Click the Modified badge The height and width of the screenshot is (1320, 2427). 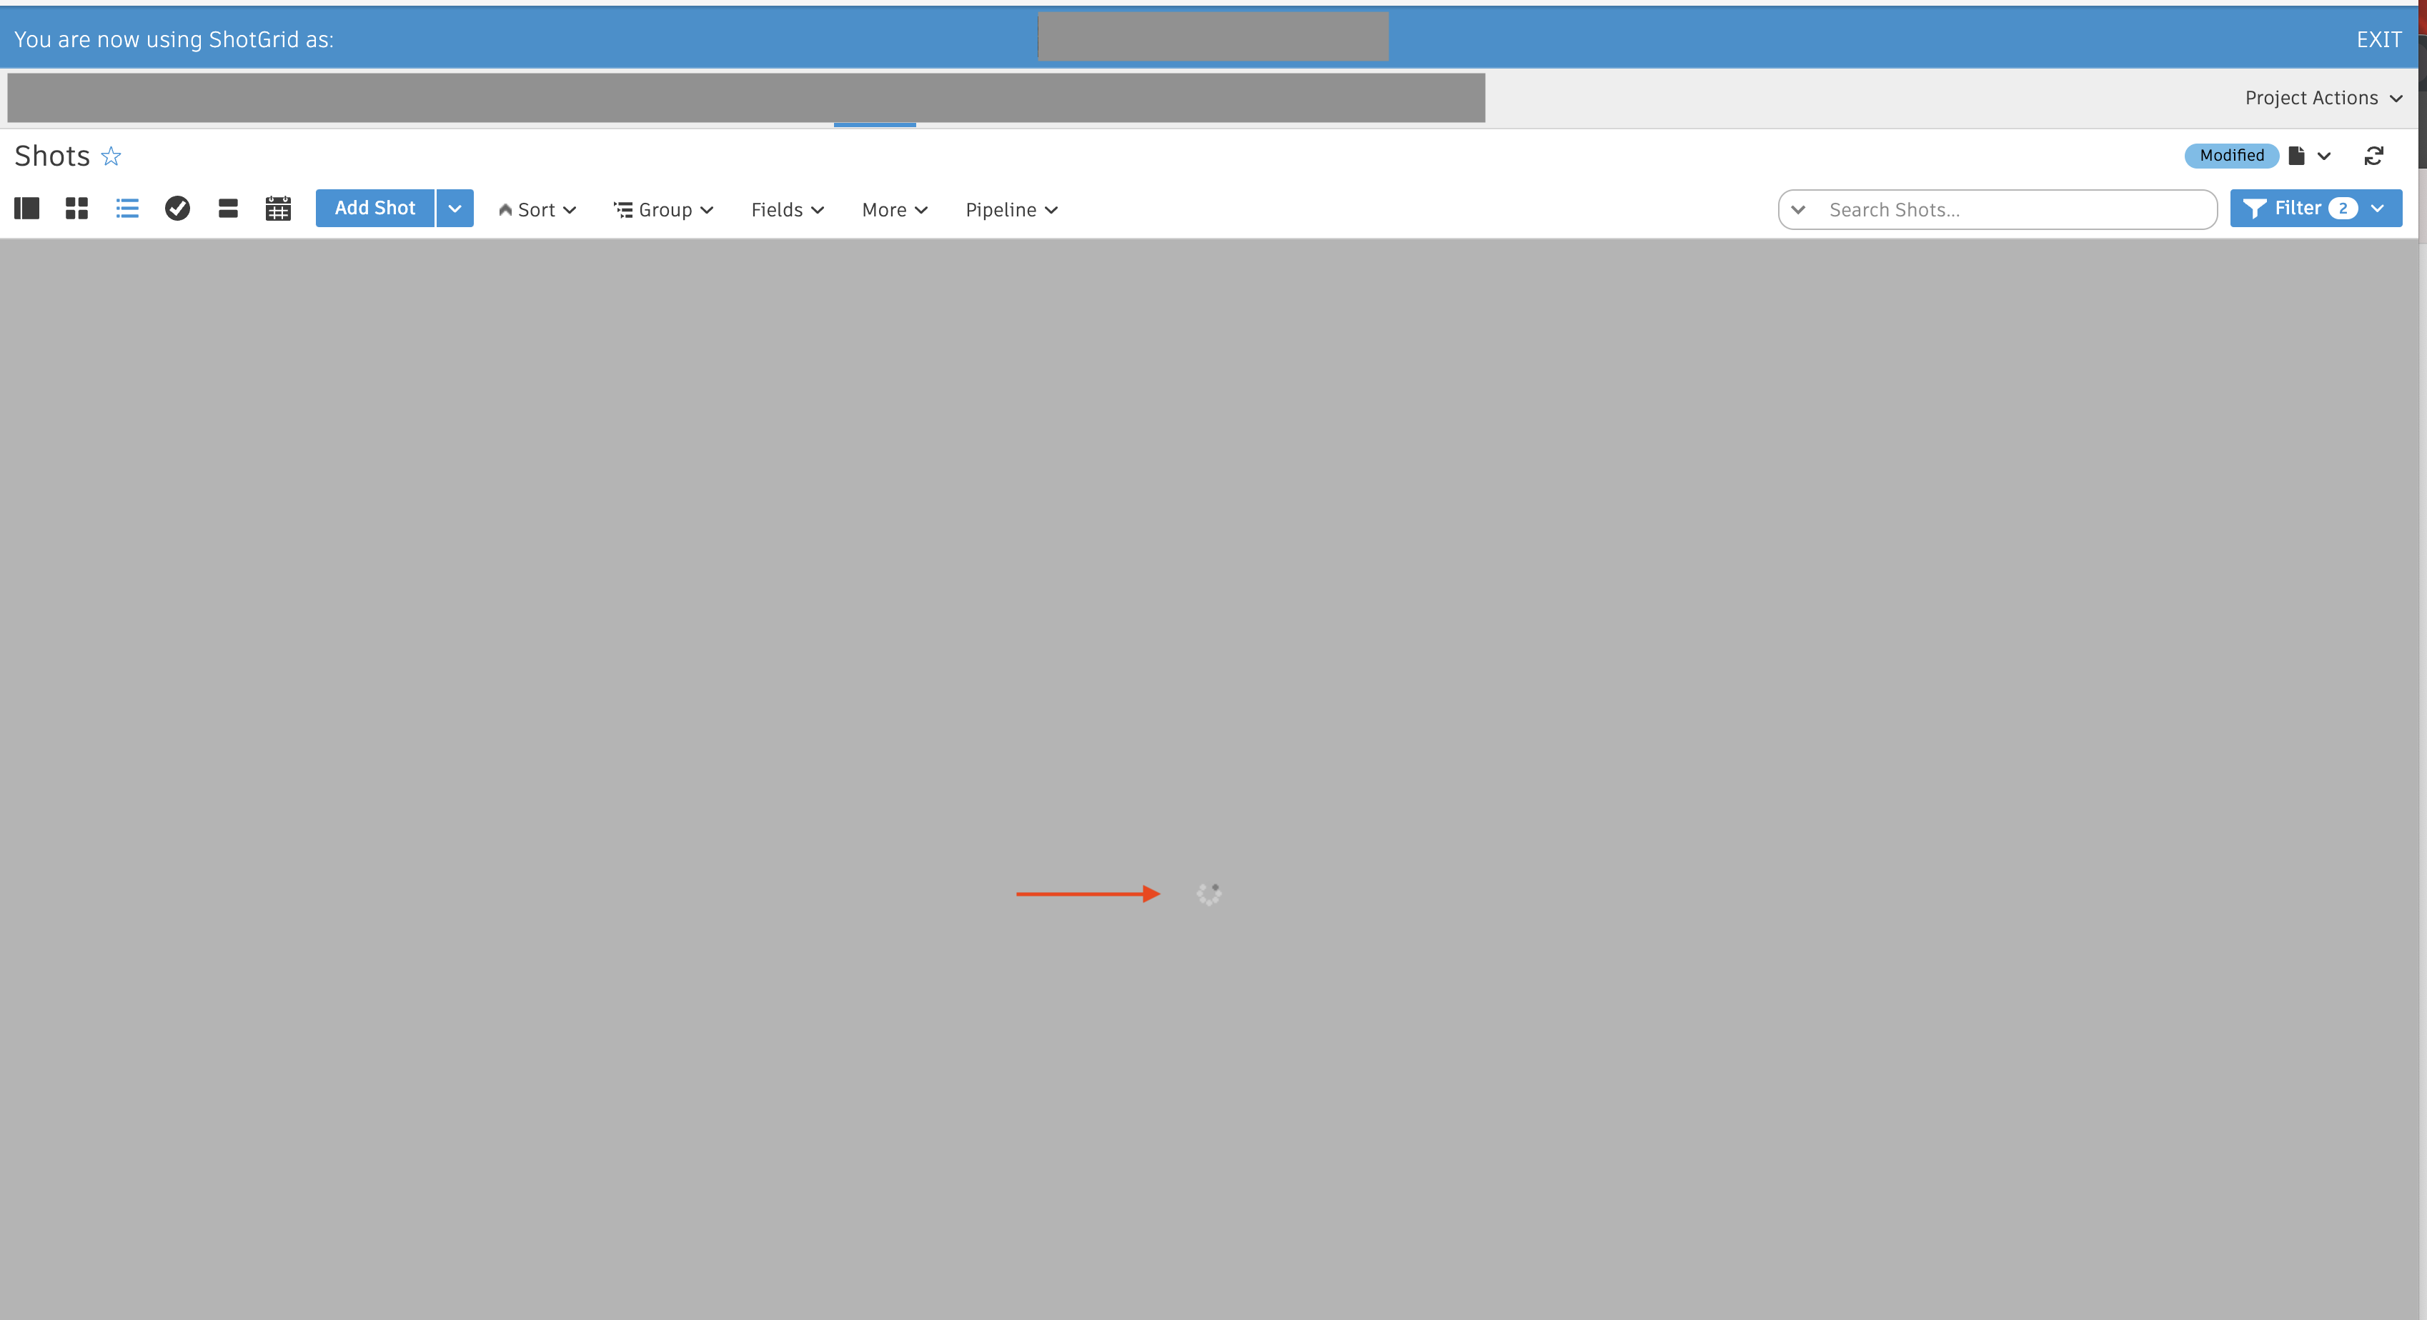point(2231,155)
